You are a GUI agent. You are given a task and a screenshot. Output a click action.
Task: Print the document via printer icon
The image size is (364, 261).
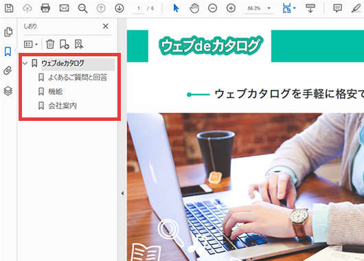pyautogui.click(x=45, y=8)
